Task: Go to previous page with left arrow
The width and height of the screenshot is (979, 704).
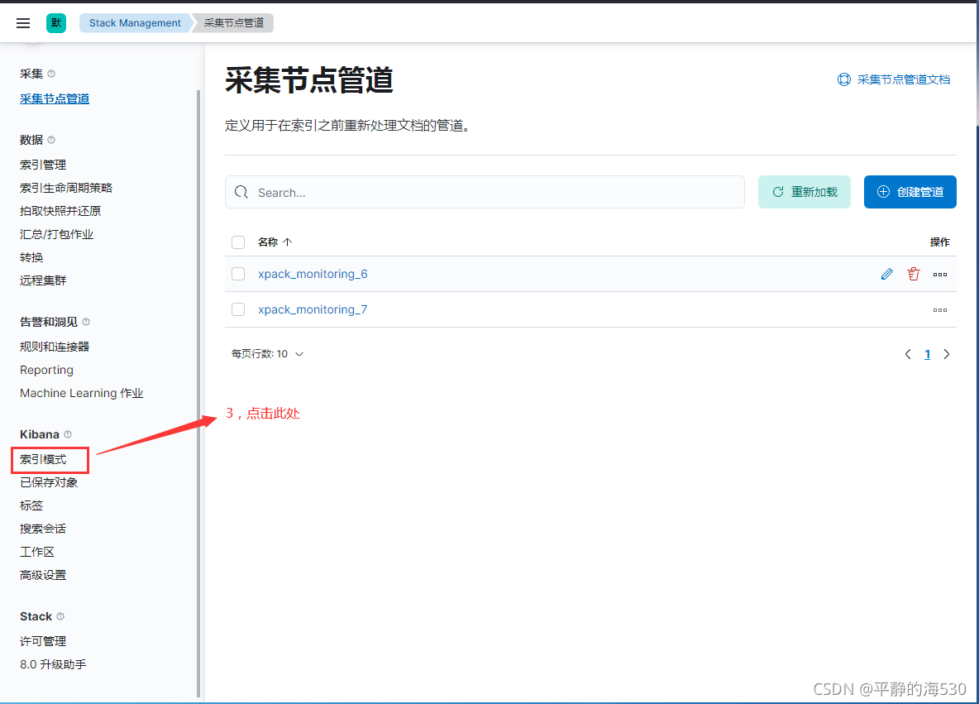Action: coord(908,354)
